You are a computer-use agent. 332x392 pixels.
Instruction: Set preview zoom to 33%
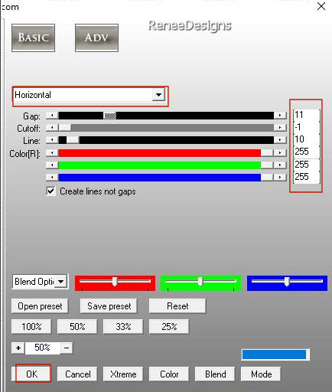123,326
